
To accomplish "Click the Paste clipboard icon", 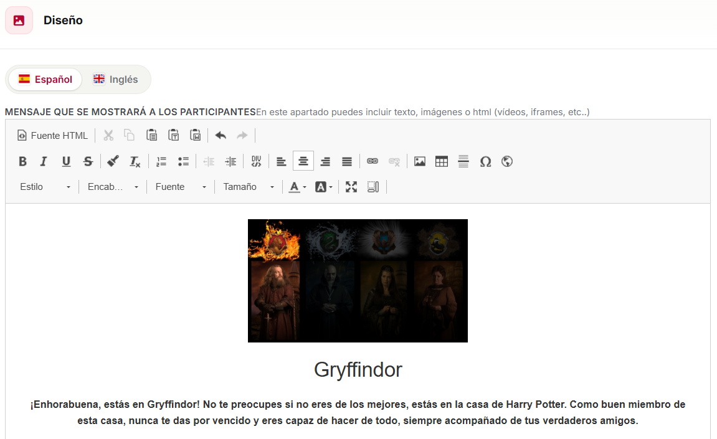I will pos(151,135).
